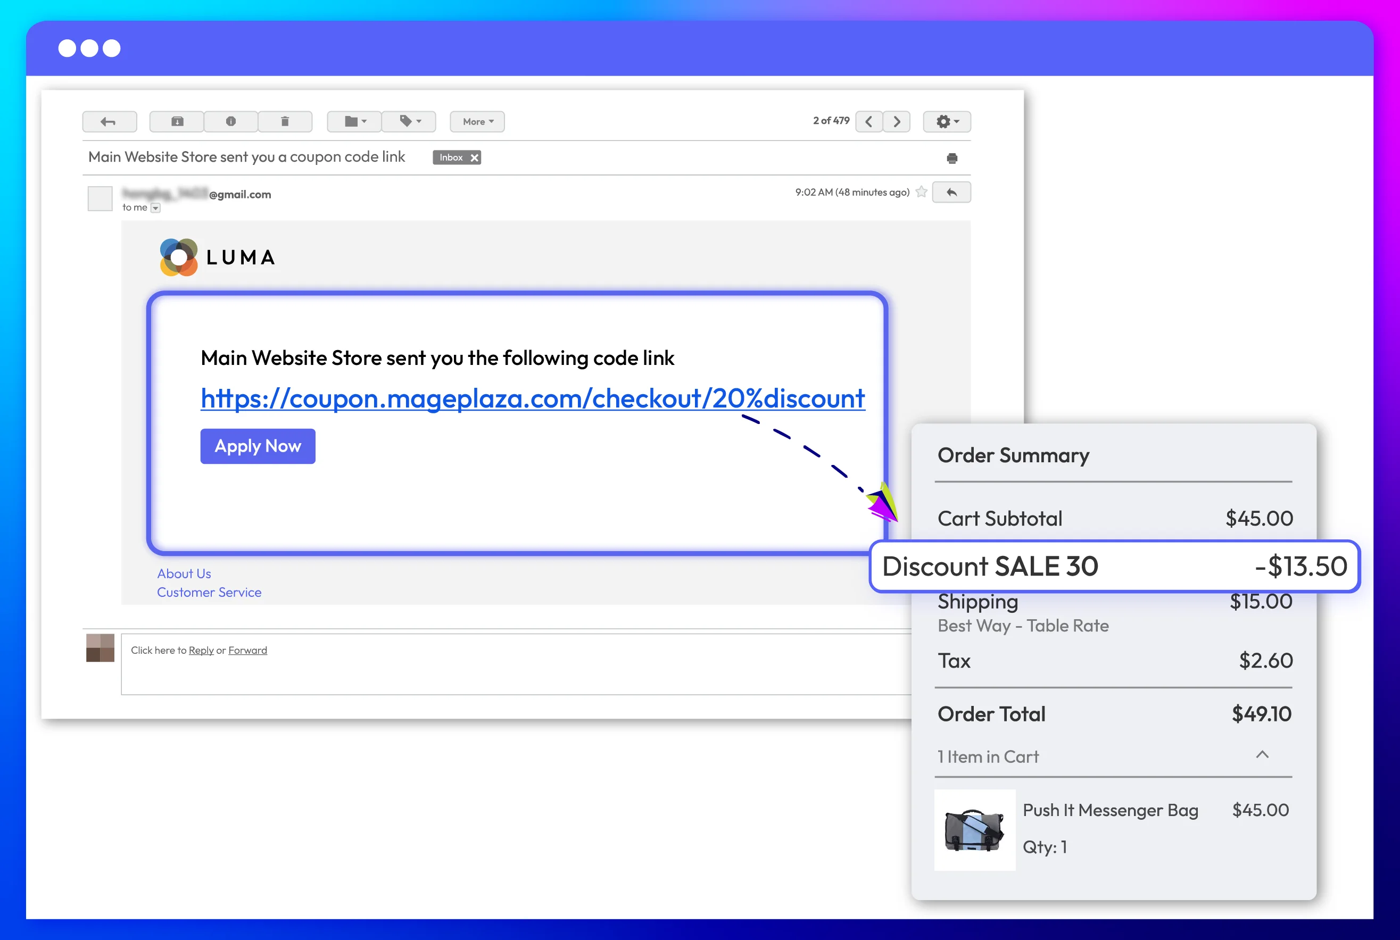Select the About Us link

[184, 573]
